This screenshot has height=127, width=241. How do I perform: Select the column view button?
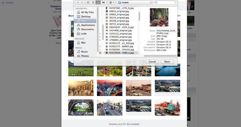(98, 2)
